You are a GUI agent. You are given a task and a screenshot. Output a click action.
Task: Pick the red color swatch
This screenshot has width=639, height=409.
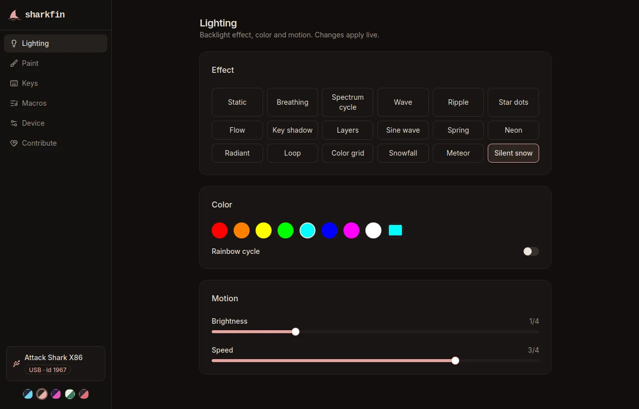(220, 230)
